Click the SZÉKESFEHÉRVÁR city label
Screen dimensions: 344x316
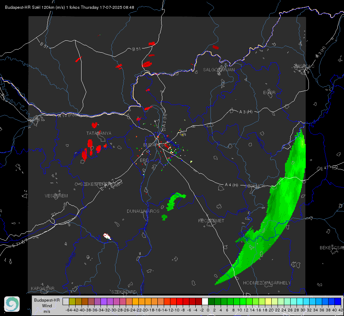pyautogui.click(x=100, y=184)
